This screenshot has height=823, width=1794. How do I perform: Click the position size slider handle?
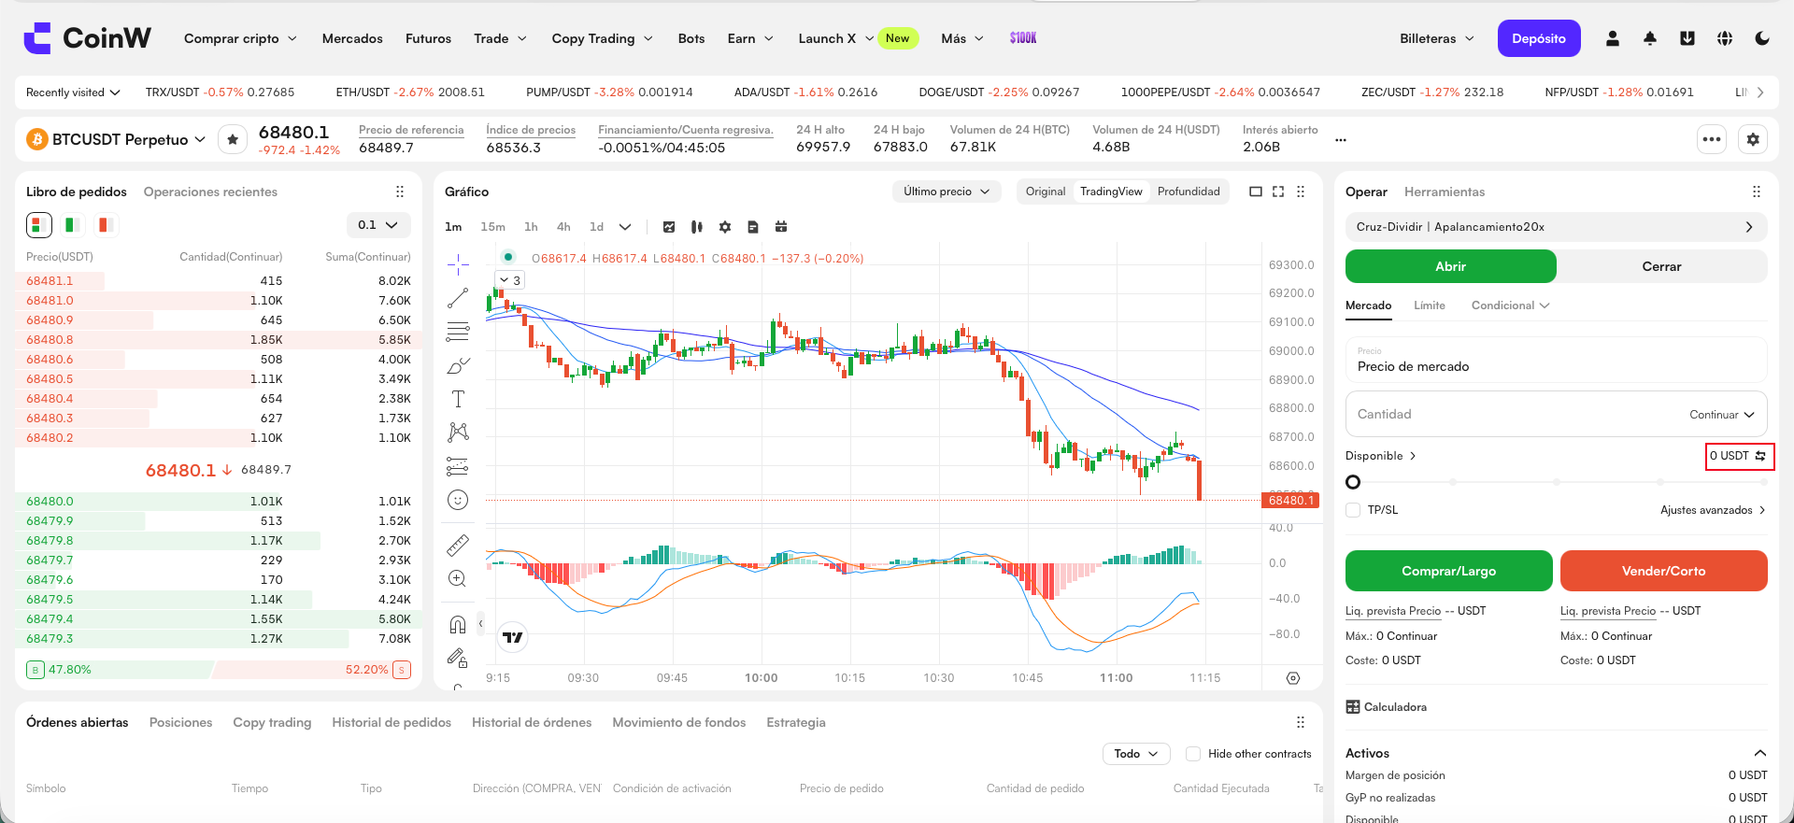[1353, 482]
